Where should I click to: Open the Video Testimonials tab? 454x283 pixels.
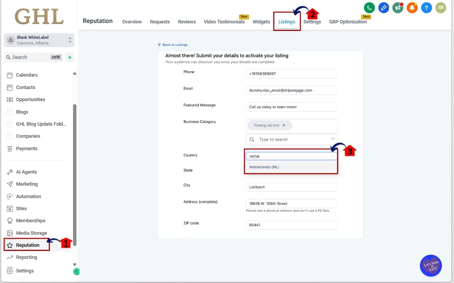pos(224,22)
